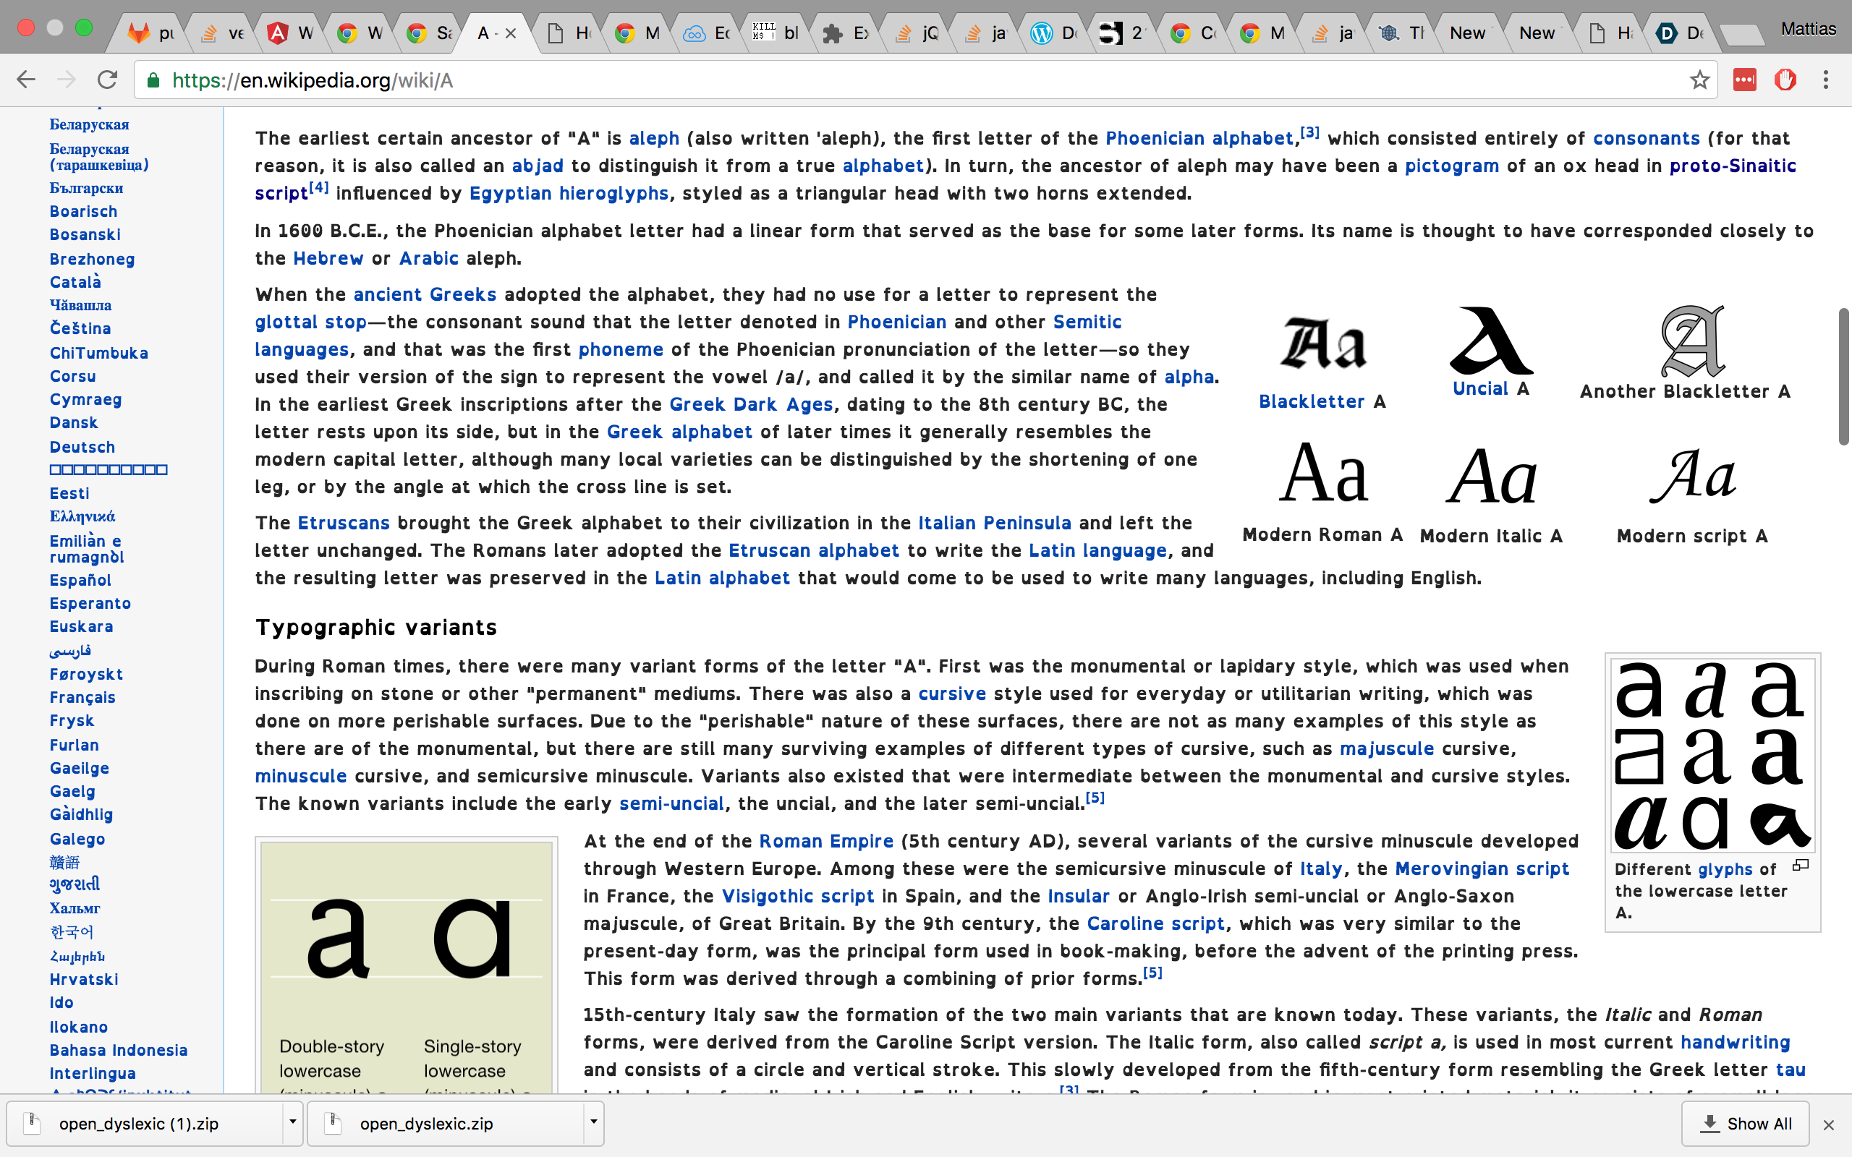The width and height of the screenshot is (1852, 1157).
Task: Expand options for open_dyslexic.zip download
Action: tap(593, 1122)
